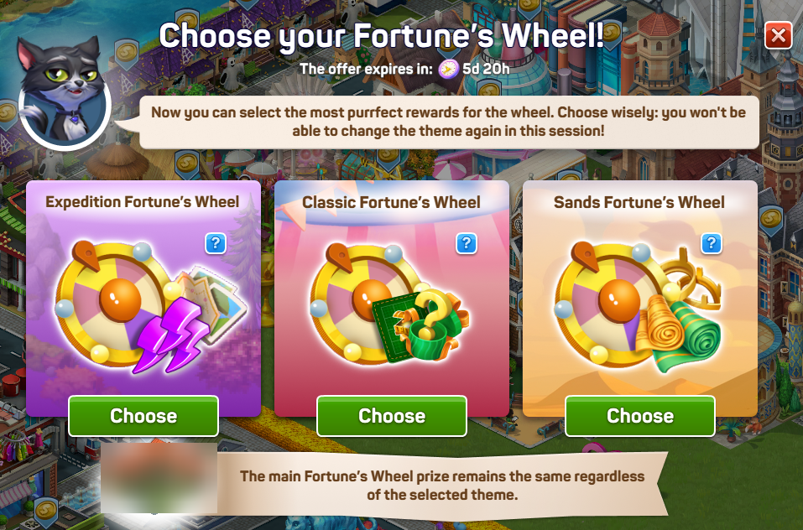The height and width of the screenshot is (530, 803).
Task: Click the Sands Fortune's Wheel title
Action: tap(639, 202)
